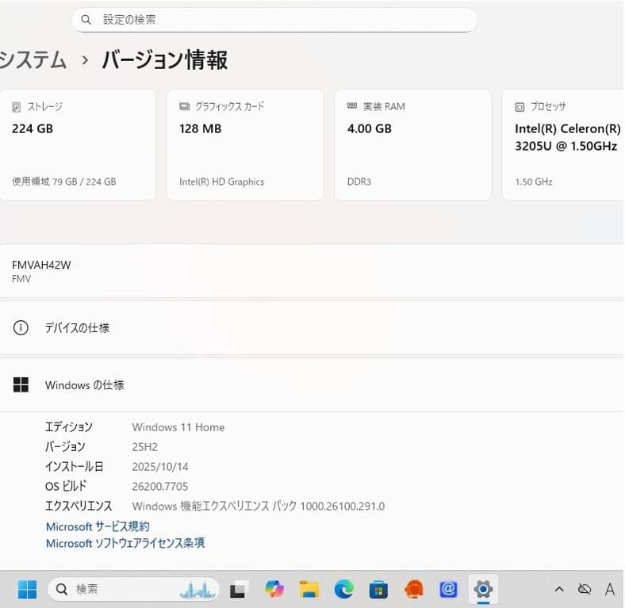
Task: Click the グラフィックス カード icon
Action: [184, 106]
